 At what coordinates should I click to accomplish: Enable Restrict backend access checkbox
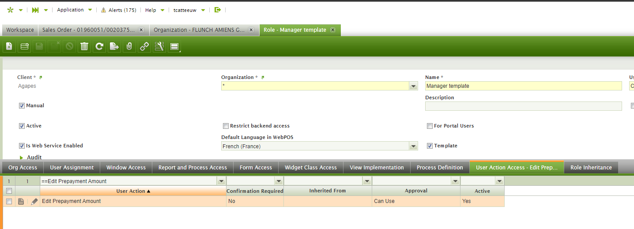tap(226, 126)
